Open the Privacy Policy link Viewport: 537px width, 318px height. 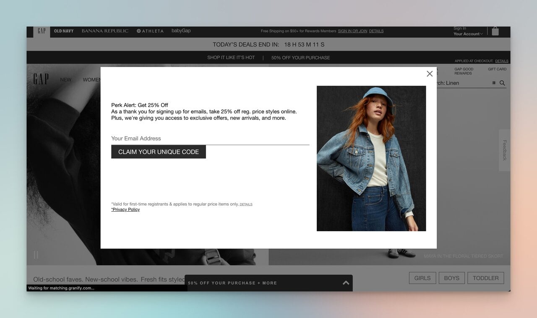[125, 209]
